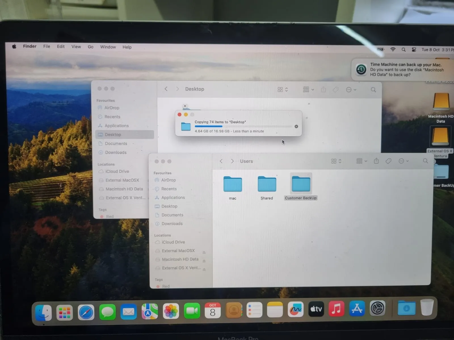The width and height of the screenshot is (454, 340).
Task: Open Messages from the Dock
Action: (x=107, y=312)
